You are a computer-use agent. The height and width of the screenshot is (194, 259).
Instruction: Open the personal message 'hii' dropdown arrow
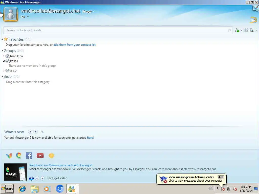(28, 17)
